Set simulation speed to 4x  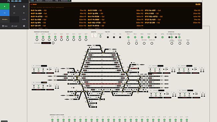[24, 13]
